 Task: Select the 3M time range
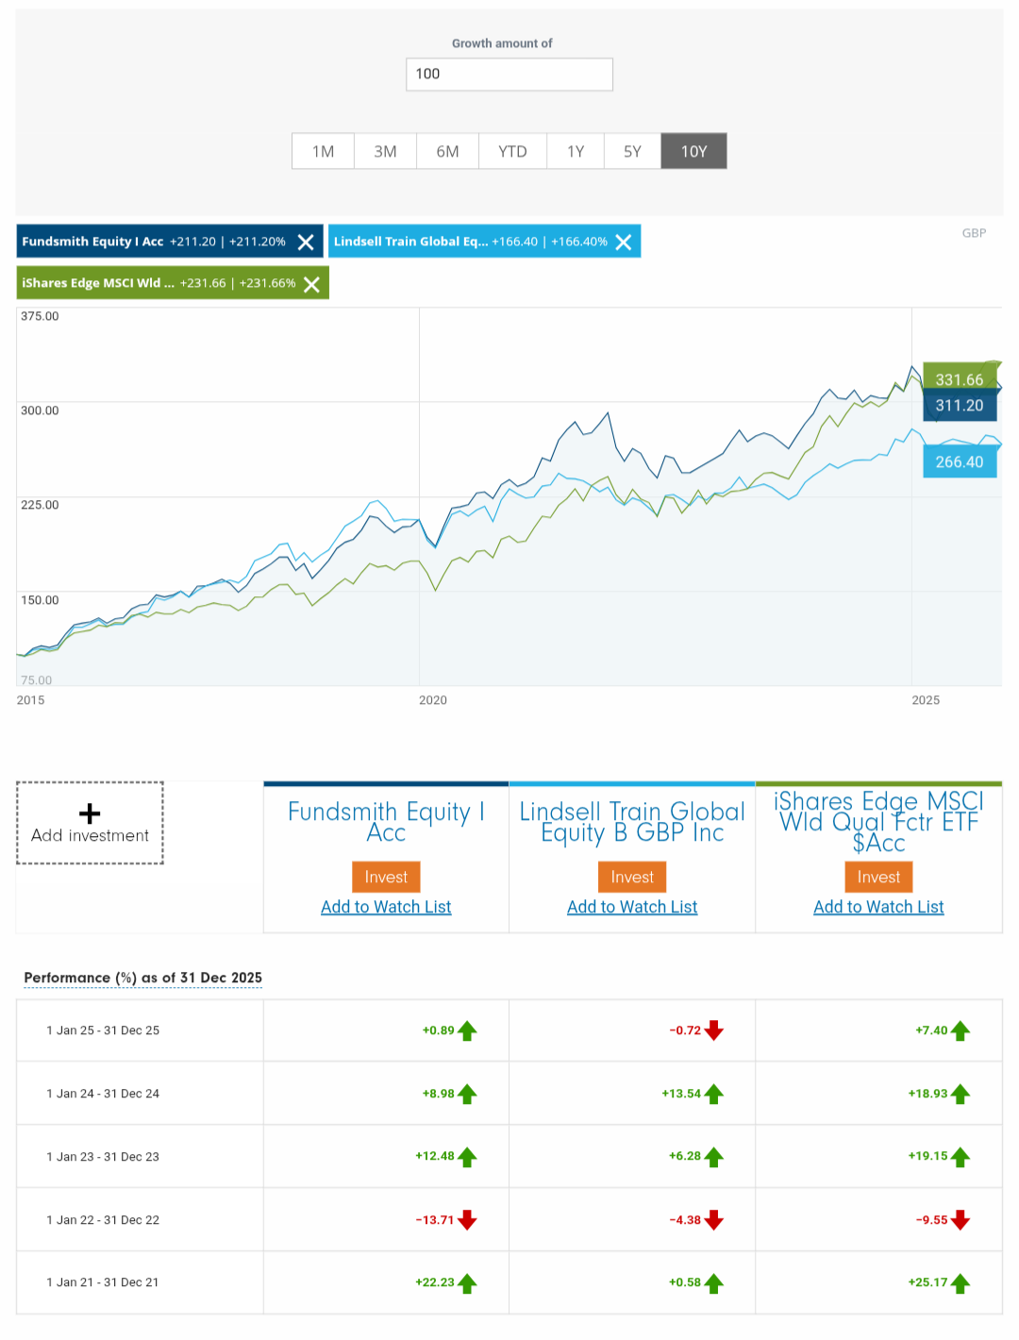386,151
